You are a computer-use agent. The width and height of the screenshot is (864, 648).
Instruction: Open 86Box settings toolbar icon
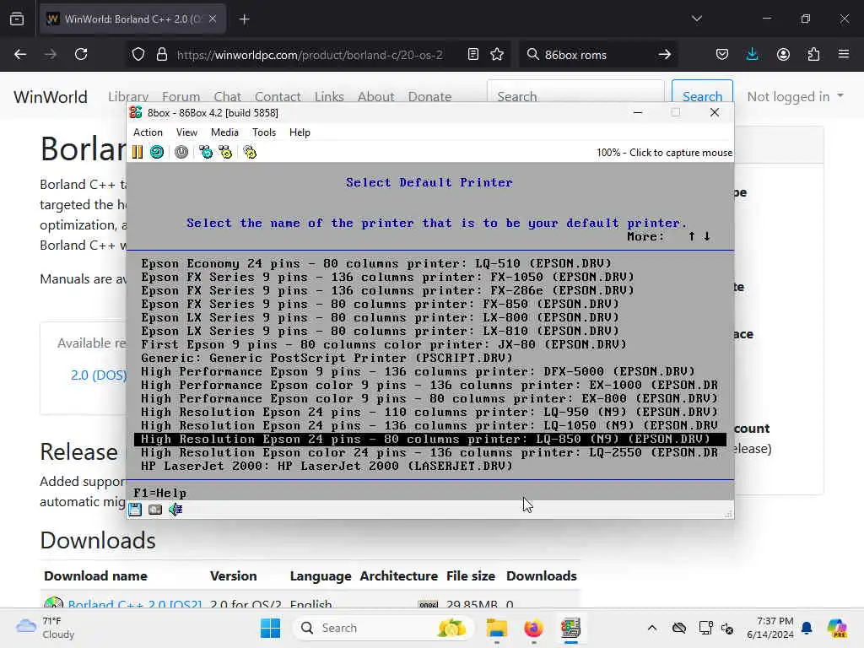click(x=250, y=152)
